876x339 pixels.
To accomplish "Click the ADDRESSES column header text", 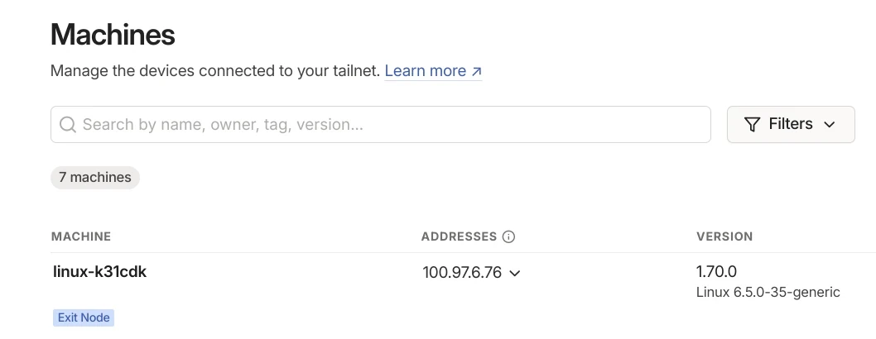I will coord(459,236).
